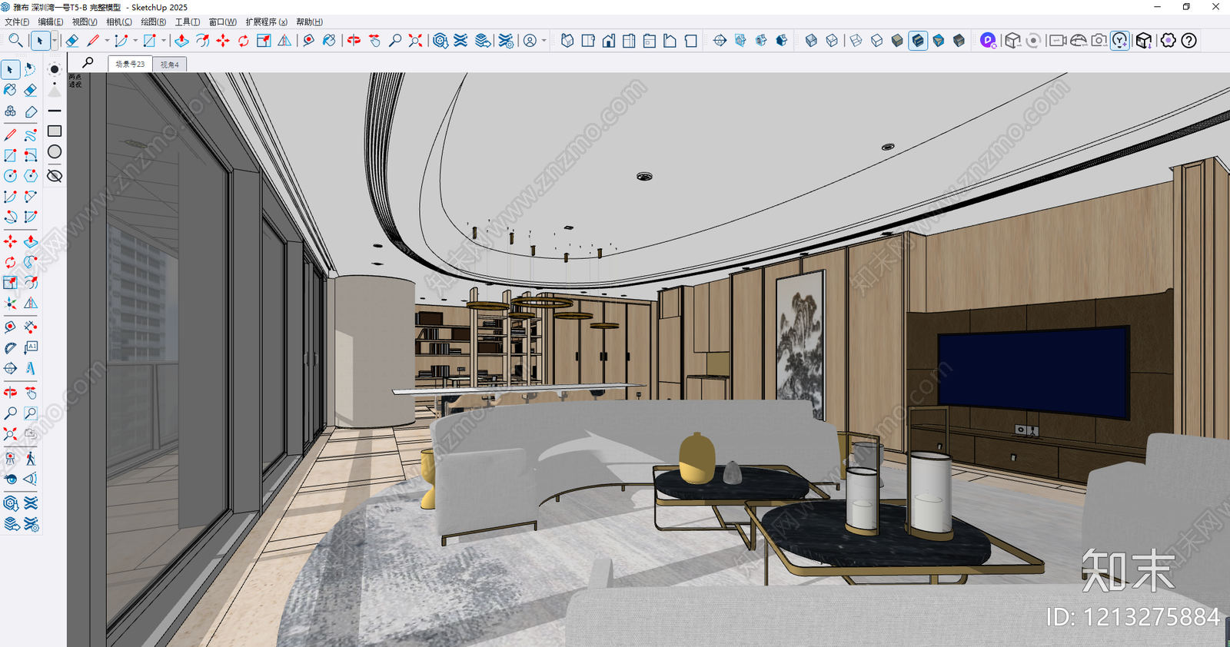Screen dimensions: 1230x647
Task: Switch to the 视角4 scene tab
Action: coord(170,65)
